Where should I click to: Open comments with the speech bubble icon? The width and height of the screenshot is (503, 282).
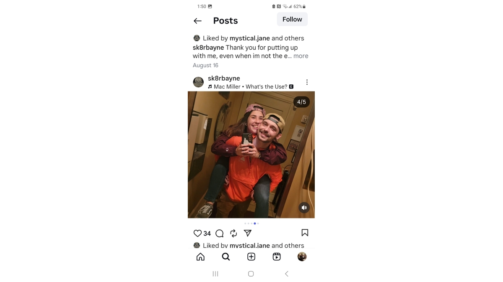(219, 233)
